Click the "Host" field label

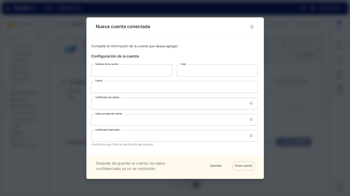(183, 64)
